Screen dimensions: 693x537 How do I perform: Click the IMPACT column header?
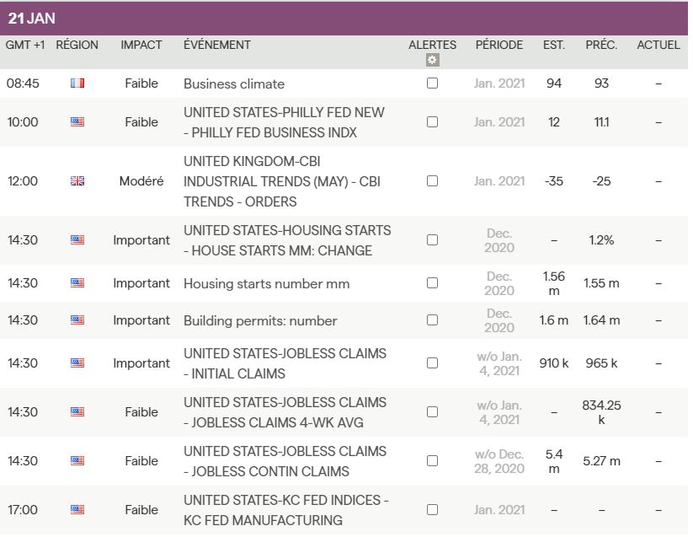pos(141,45)
